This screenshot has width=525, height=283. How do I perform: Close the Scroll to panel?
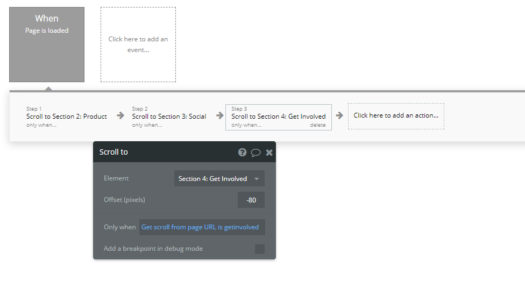click(269, 153)
